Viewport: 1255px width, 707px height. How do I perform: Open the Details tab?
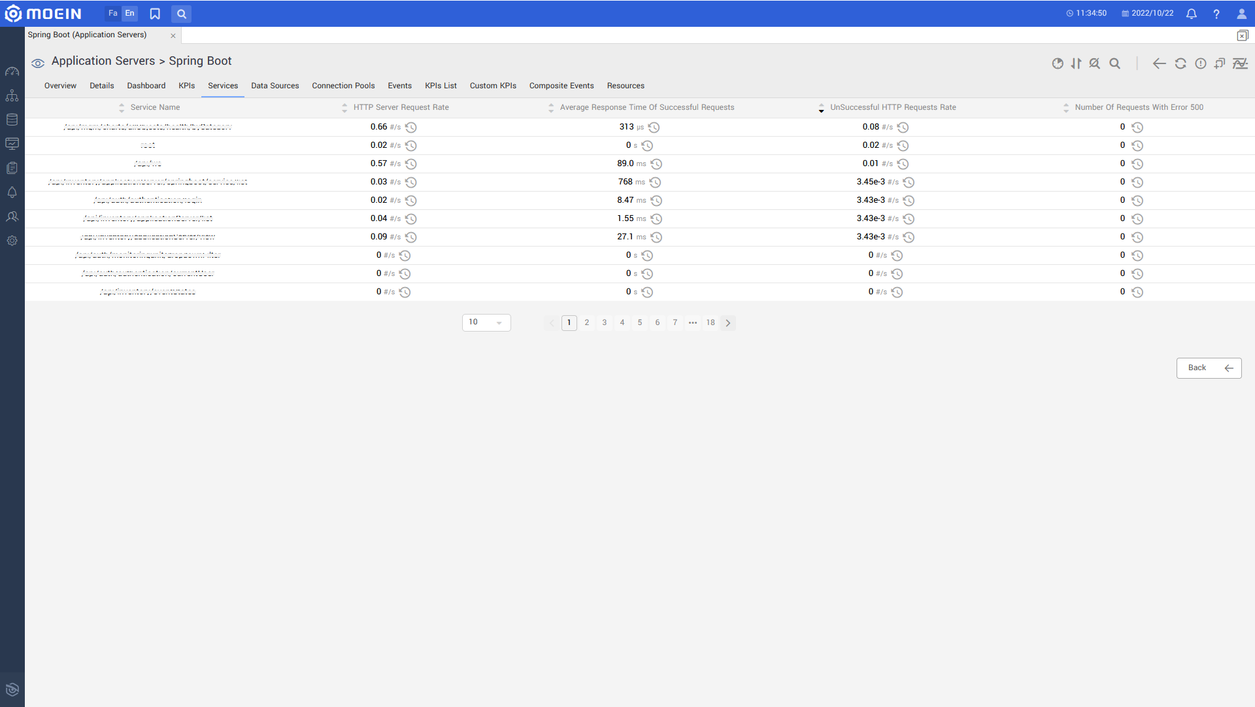[x=102, y=86]
